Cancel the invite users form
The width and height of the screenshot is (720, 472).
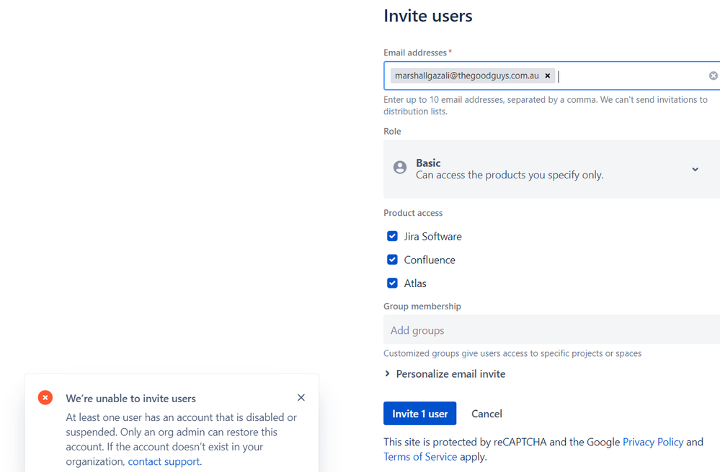pos(486,414)
